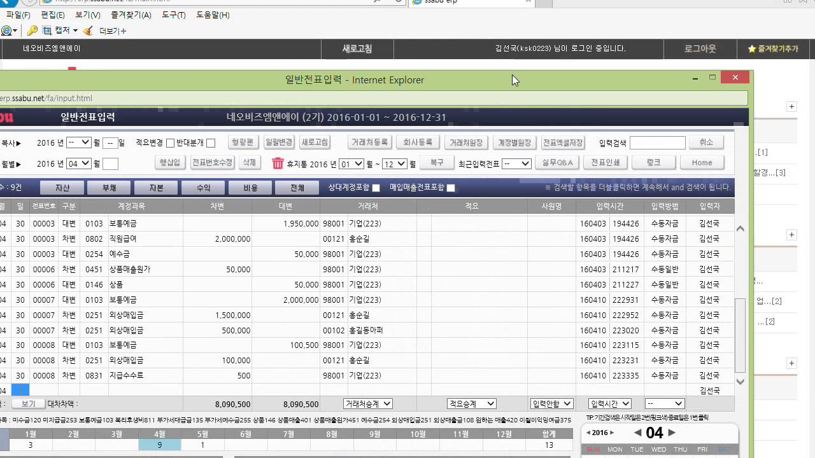Screen dimensions: 815x458
Task: Open the 도구(T) menu
Action: (x=174, y=15)
